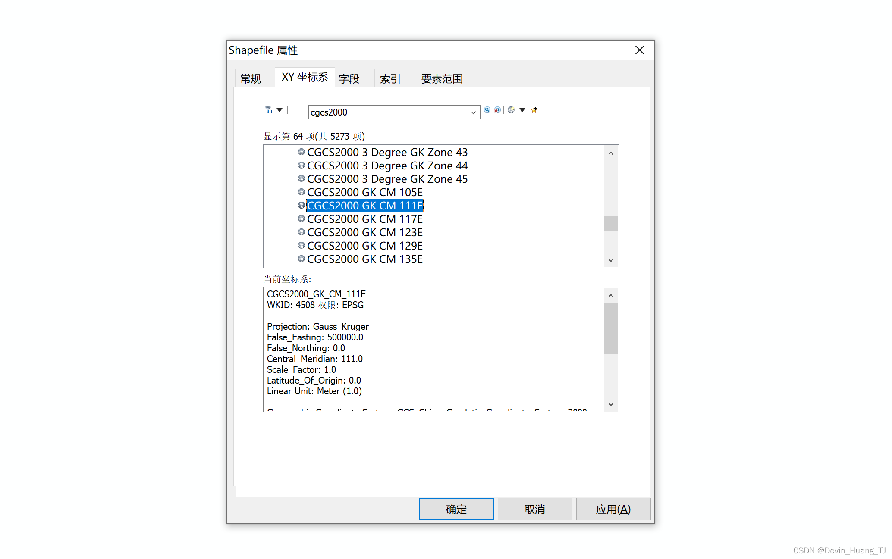Click the add to favorites star icon

[534, 110]
